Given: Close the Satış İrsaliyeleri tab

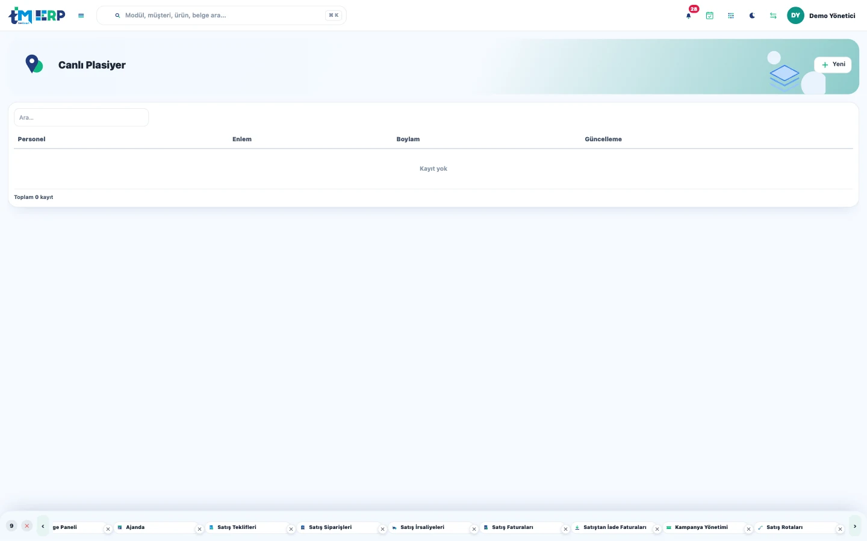Looking at the screenshot, I should 474,530.
